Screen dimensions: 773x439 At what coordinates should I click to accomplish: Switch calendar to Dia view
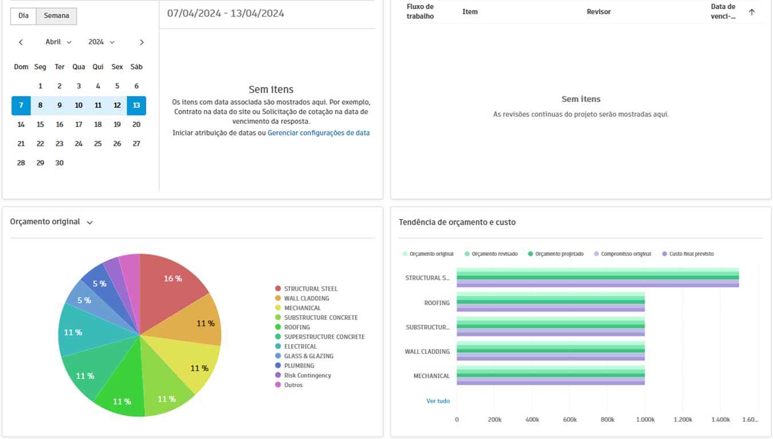[x=23, y=16]
